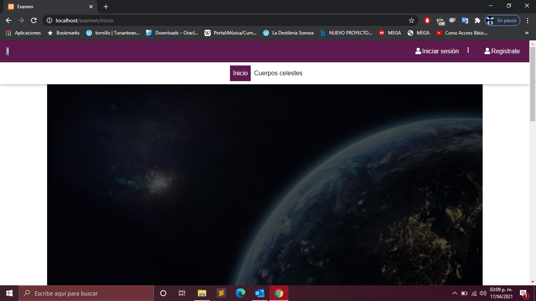Click the En pausa profile sync button
Image resolution: width=536 pixels, height=301 pixels.
(x=502, y=20)
